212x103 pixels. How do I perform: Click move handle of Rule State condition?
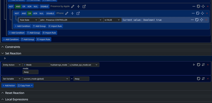click(202, 20)
